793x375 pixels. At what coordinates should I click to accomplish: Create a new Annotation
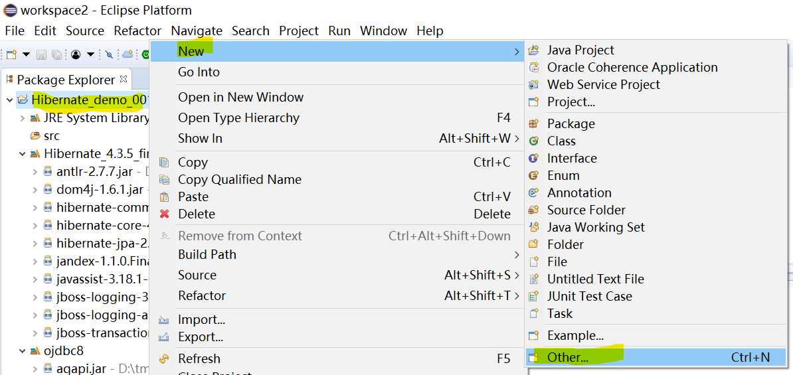[x=656, y=192]
